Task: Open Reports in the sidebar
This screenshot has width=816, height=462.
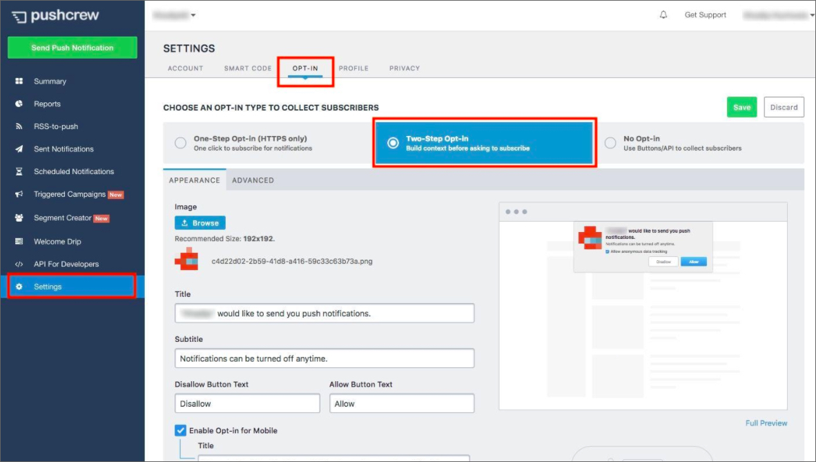Action: click(x=48, y=104)
